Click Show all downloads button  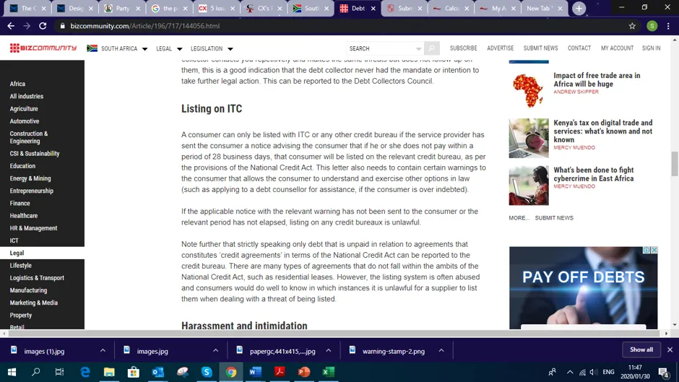coord(641,350)
